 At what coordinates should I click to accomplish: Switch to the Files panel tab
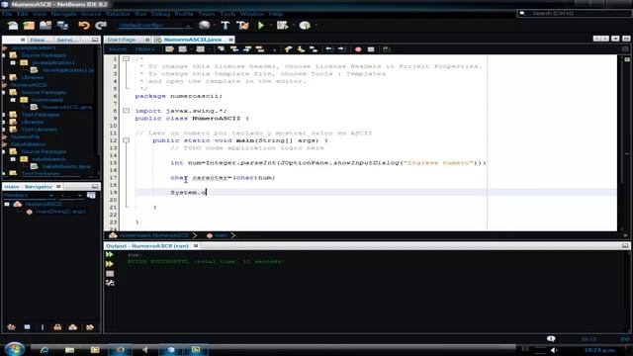tap(38, 40)
